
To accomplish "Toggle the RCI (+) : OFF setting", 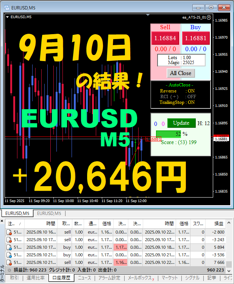I will [178, 97].
